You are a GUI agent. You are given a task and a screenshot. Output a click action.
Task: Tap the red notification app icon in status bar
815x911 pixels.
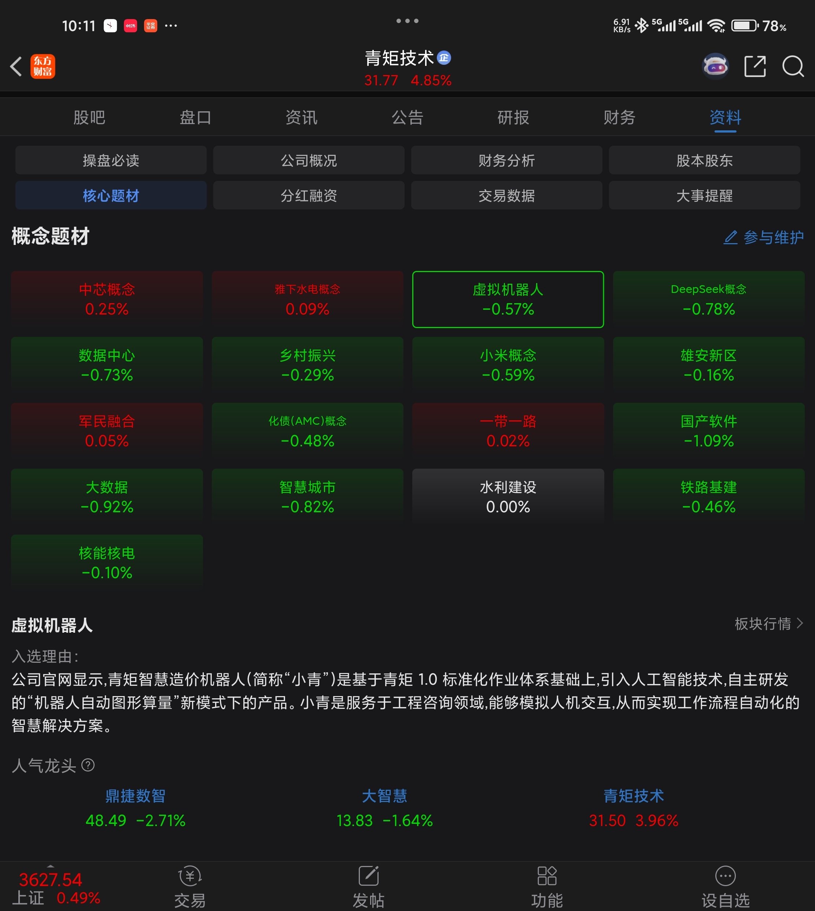[x=130, y=26]
